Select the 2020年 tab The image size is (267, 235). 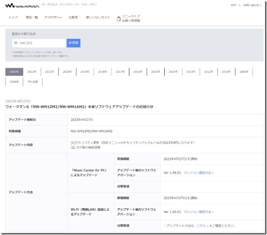click(x=67, y=72)
